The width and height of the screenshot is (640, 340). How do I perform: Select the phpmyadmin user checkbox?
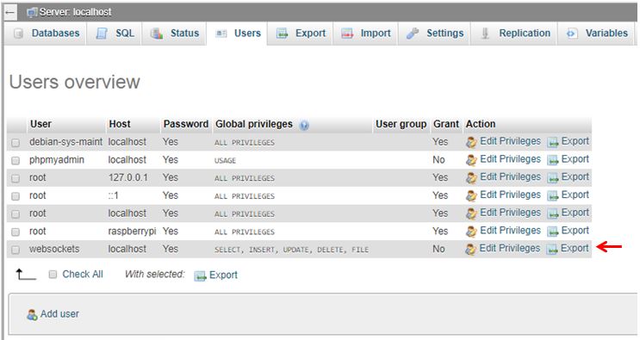[16, 160]
